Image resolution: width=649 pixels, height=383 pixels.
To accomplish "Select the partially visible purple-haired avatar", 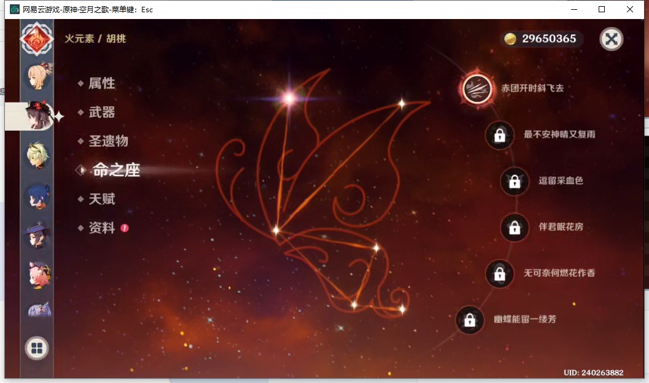I will 39,309.
